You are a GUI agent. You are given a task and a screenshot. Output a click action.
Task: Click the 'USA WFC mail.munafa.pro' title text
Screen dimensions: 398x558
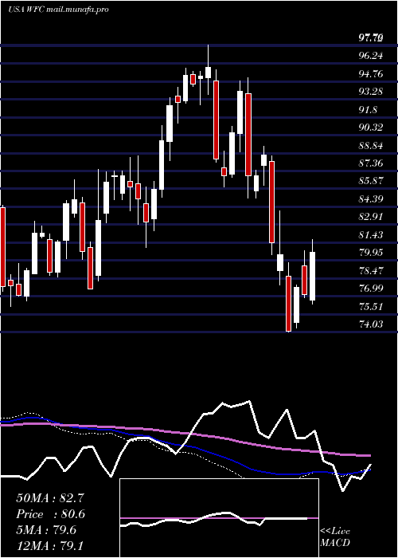pos(58,10)
